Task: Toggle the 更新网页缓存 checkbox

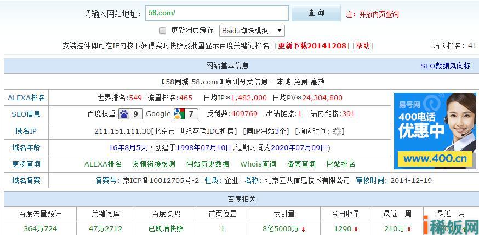Action: pos(163,31)
